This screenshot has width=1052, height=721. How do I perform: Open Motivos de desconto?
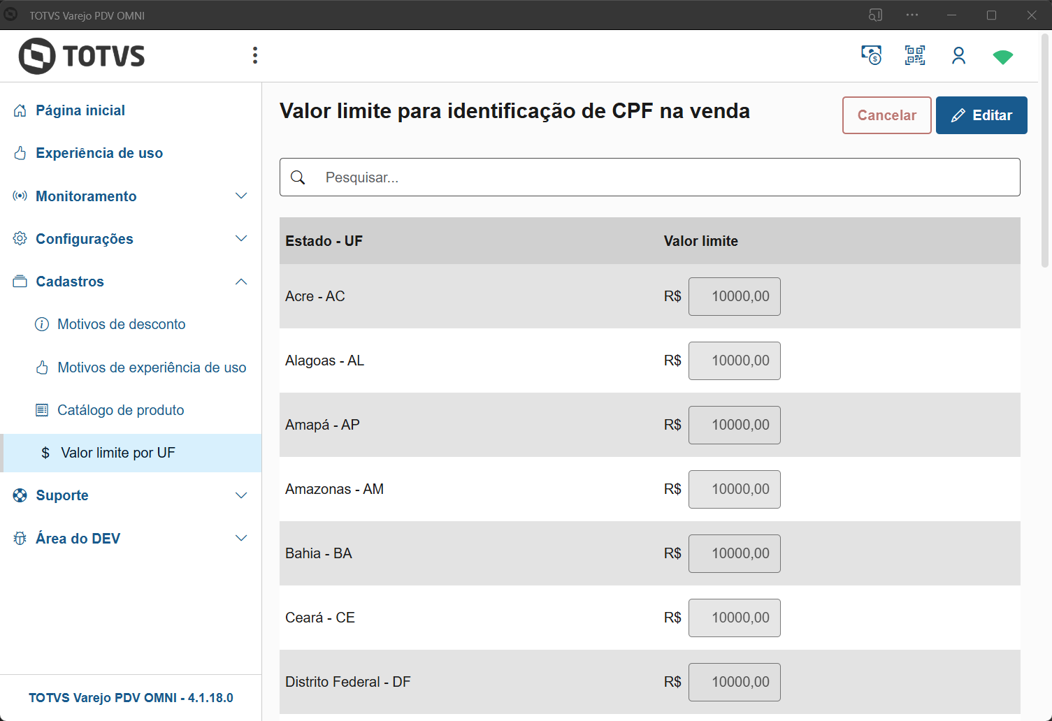click(x=121, y=324)
